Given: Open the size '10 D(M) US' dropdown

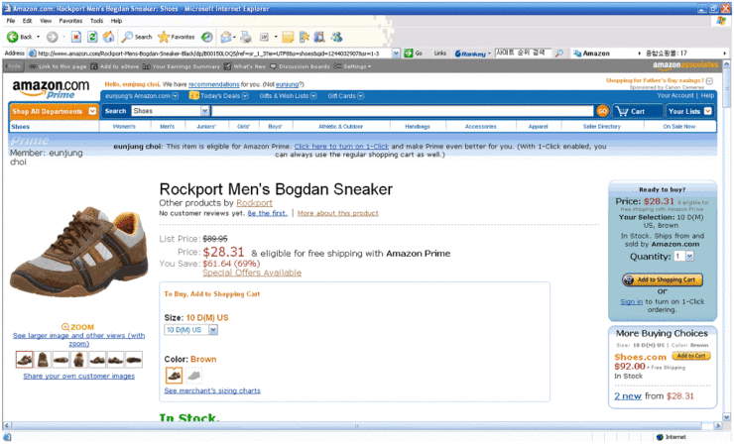Looking at the screenshot, I should pos(213,330).
